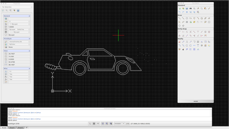Collapse the PrintStyle section
This screenshot has width=229, height=129.
click(x=29, y=39)
